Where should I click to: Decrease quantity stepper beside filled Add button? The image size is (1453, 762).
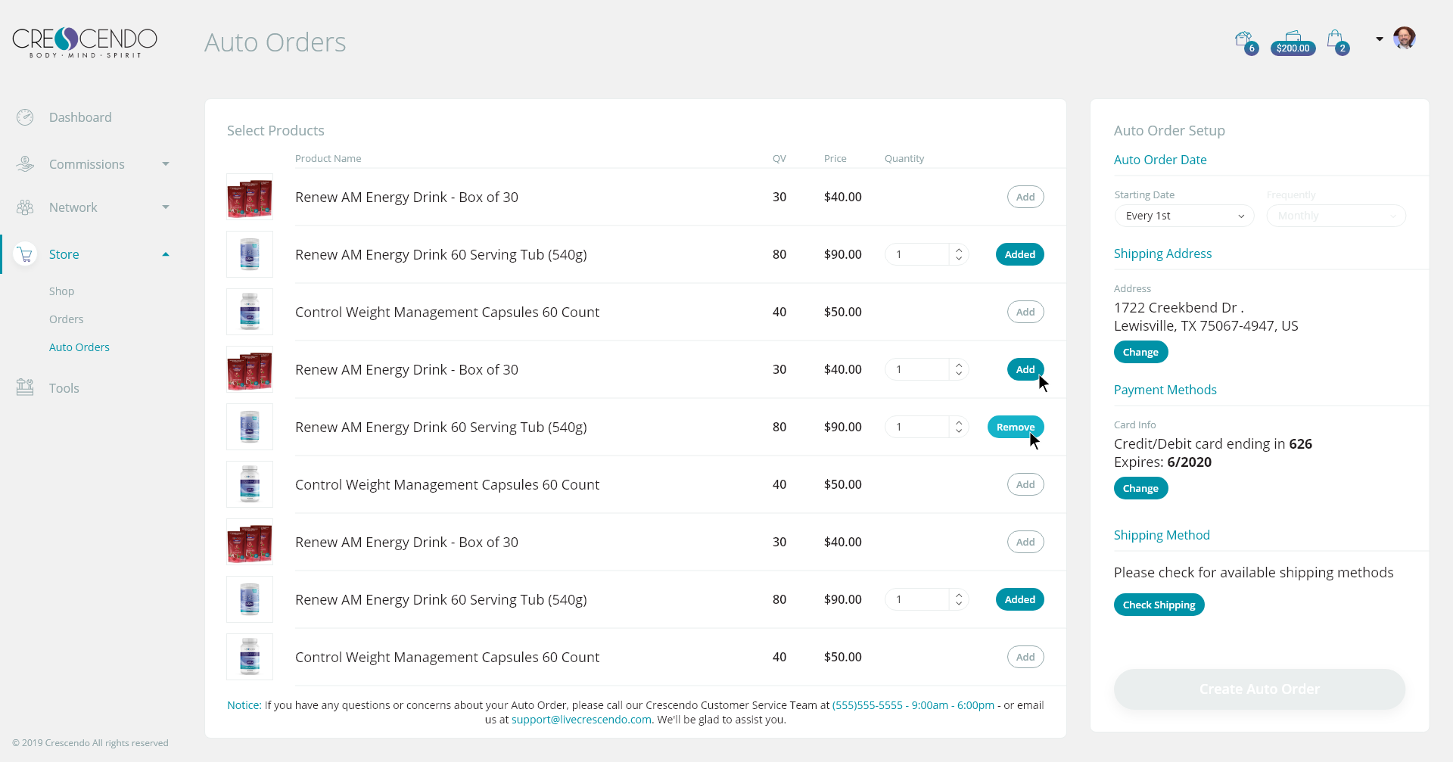(x=959, y=374)
